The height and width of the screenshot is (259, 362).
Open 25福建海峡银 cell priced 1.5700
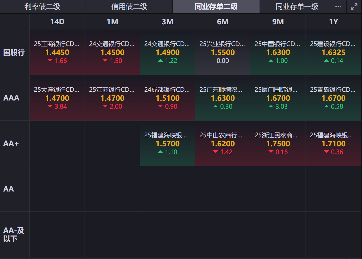(x=168, y=143)
